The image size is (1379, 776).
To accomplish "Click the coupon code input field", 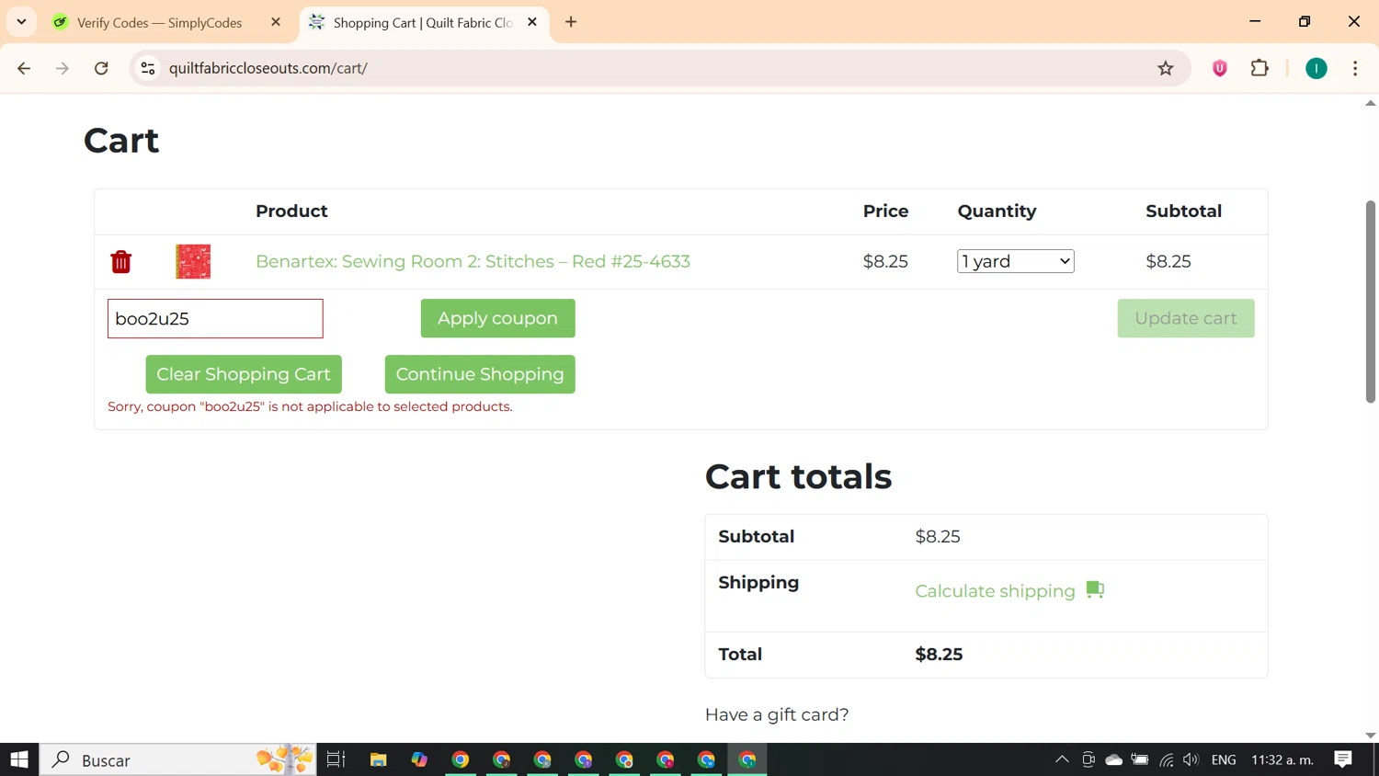I will (x=215, y=318).
